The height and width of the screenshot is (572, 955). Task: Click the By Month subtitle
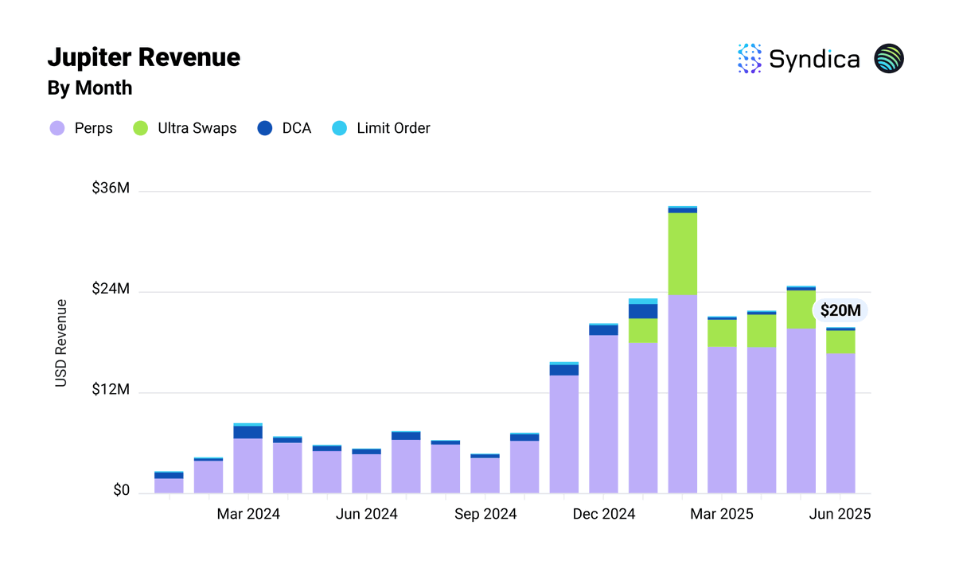(x=90, y=88)
